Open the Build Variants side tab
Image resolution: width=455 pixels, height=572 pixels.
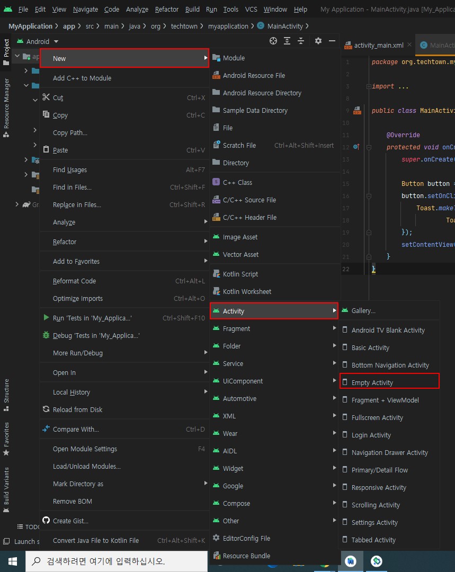tap(6, 489)
